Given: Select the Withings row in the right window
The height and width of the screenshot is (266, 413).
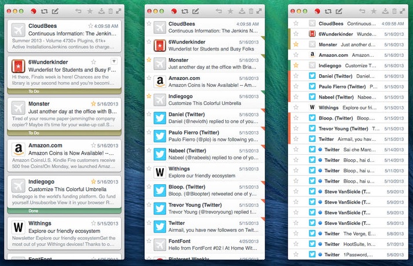Looking at the screenshot, I should (348, 108).
